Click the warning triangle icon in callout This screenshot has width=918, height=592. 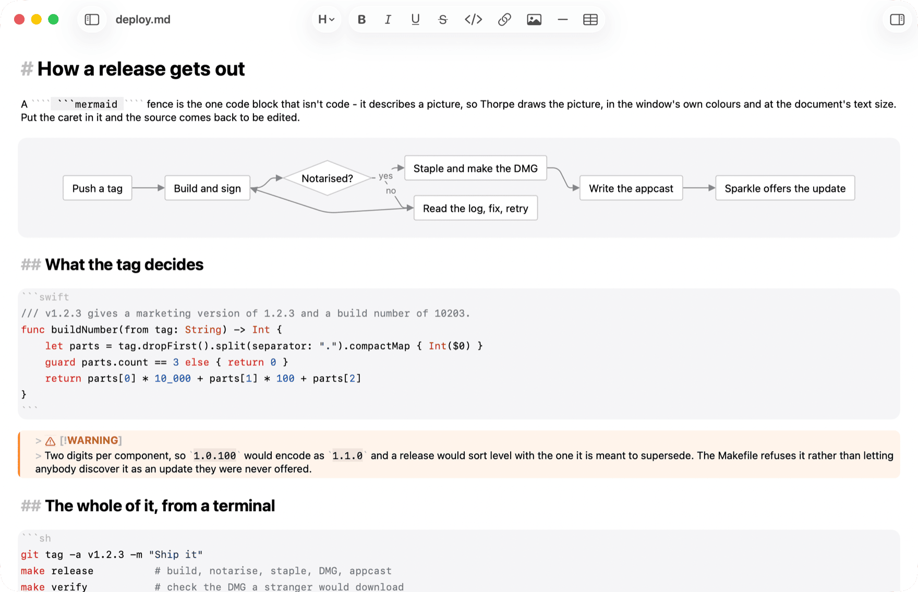(51, 441)
